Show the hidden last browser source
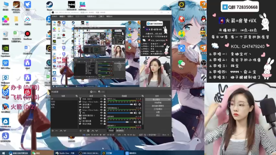276x155 pixels. [101, 124]
